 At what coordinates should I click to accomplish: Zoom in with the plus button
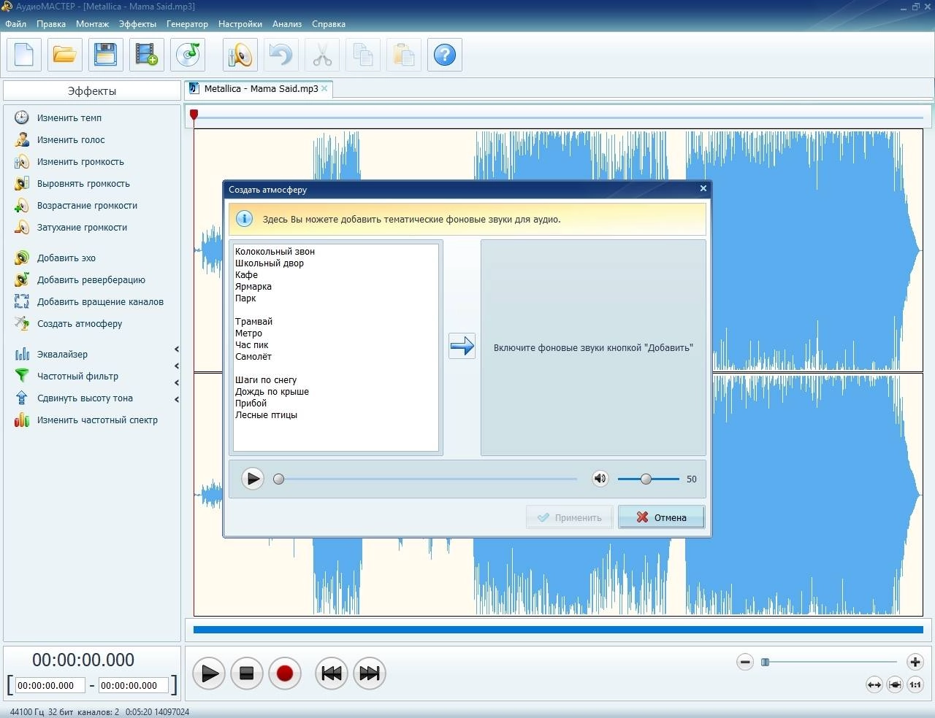coord(915,662)
